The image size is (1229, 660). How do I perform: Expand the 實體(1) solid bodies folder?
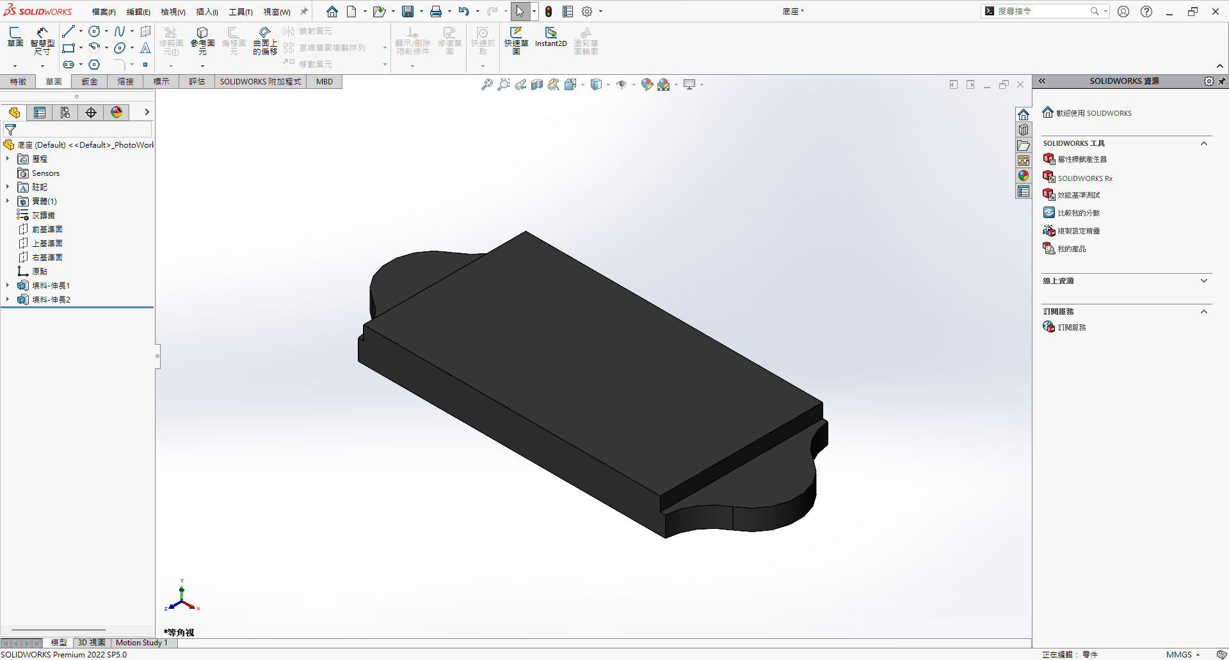point(8,201)
